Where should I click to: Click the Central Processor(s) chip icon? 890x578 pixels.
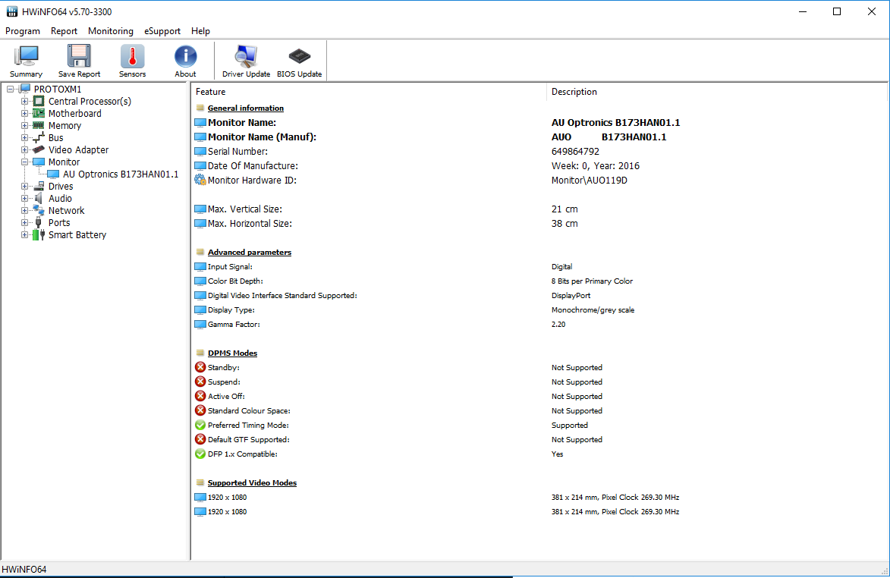(x=39, y=101)
